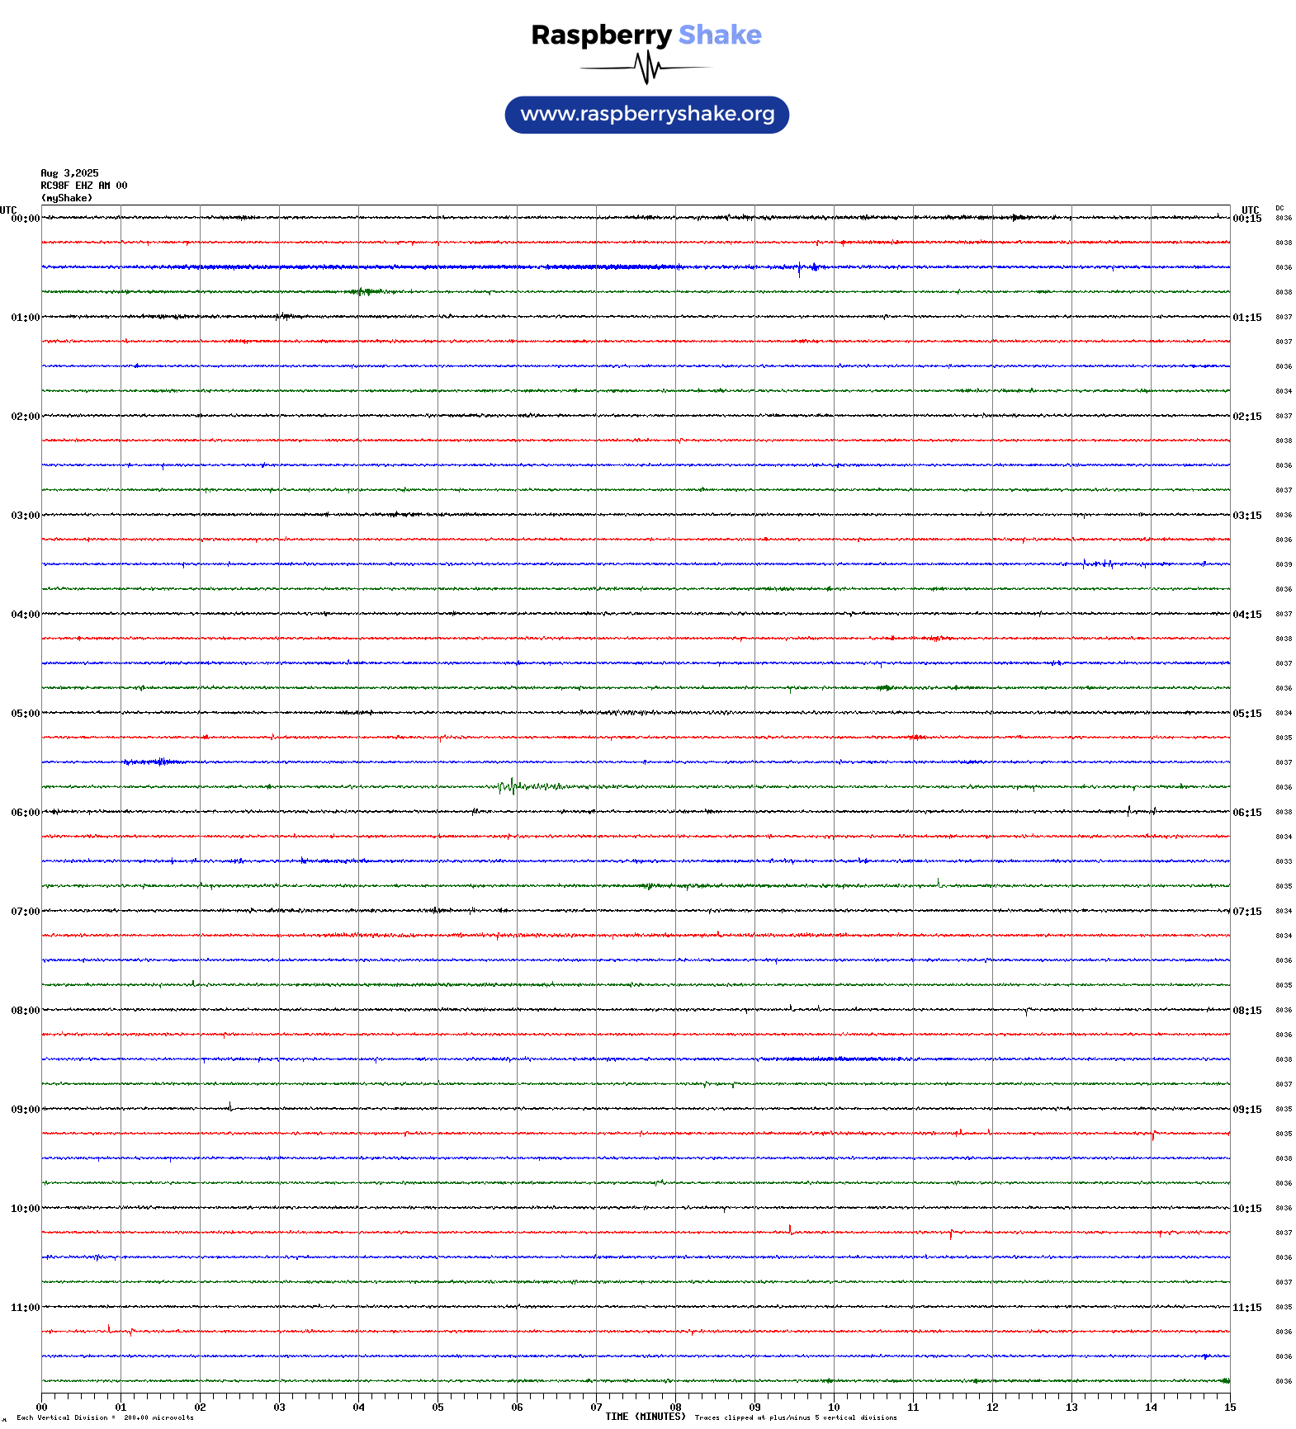This screenshot has width=1296, height=1429.
Task: Click minute tick label '09' on bottom axis
Action: (754, 1408)
